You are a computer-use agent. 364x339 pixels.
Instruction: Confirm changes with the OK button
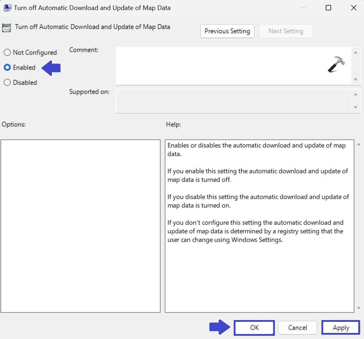click(254, 328)
